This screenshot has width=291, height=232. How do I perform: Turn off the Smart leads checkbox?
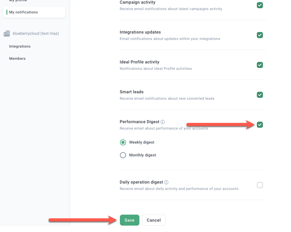[x=260, y=95]
